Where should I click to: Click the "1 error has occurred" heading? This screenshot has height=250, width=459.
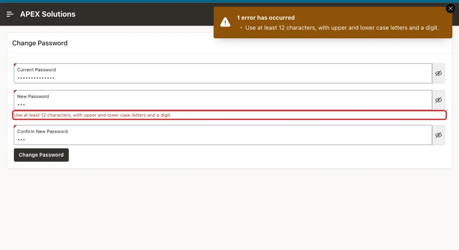tap(266, 17)
